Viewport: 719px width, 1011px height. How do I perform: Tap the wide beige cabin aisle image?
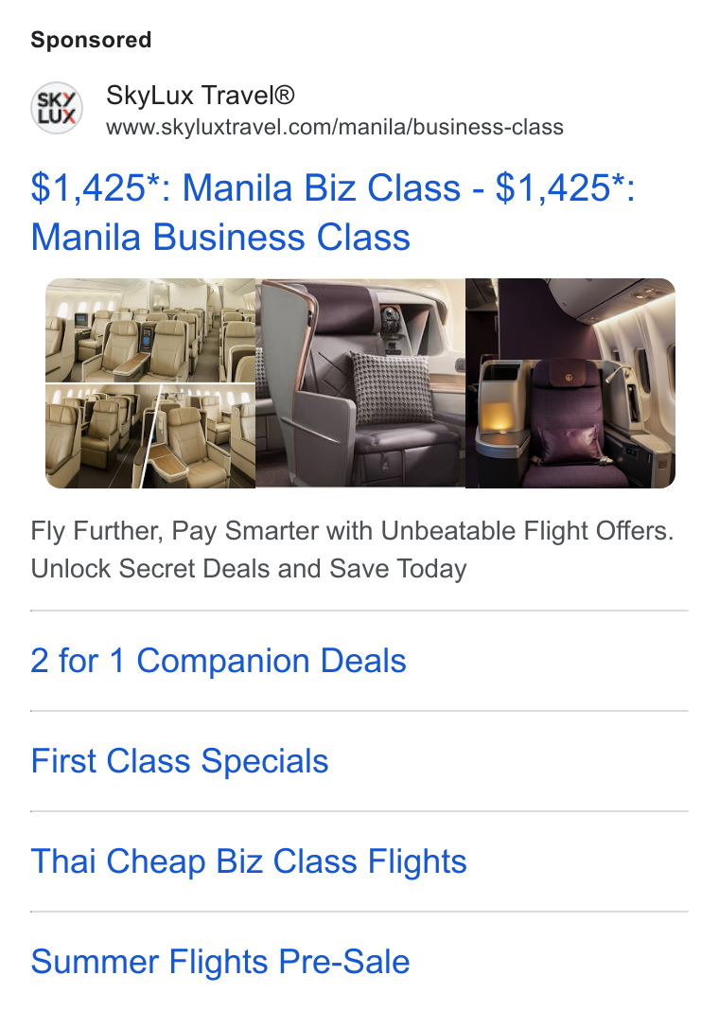point(150,330)
